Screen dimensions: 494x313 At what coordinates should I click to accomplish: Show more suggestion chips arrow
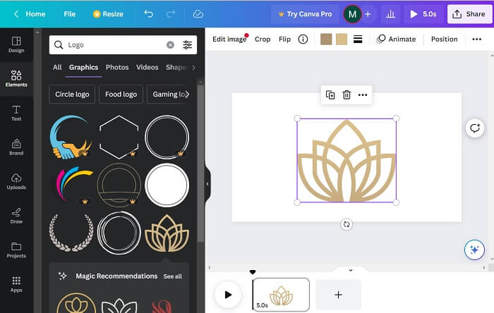point(187,94)
